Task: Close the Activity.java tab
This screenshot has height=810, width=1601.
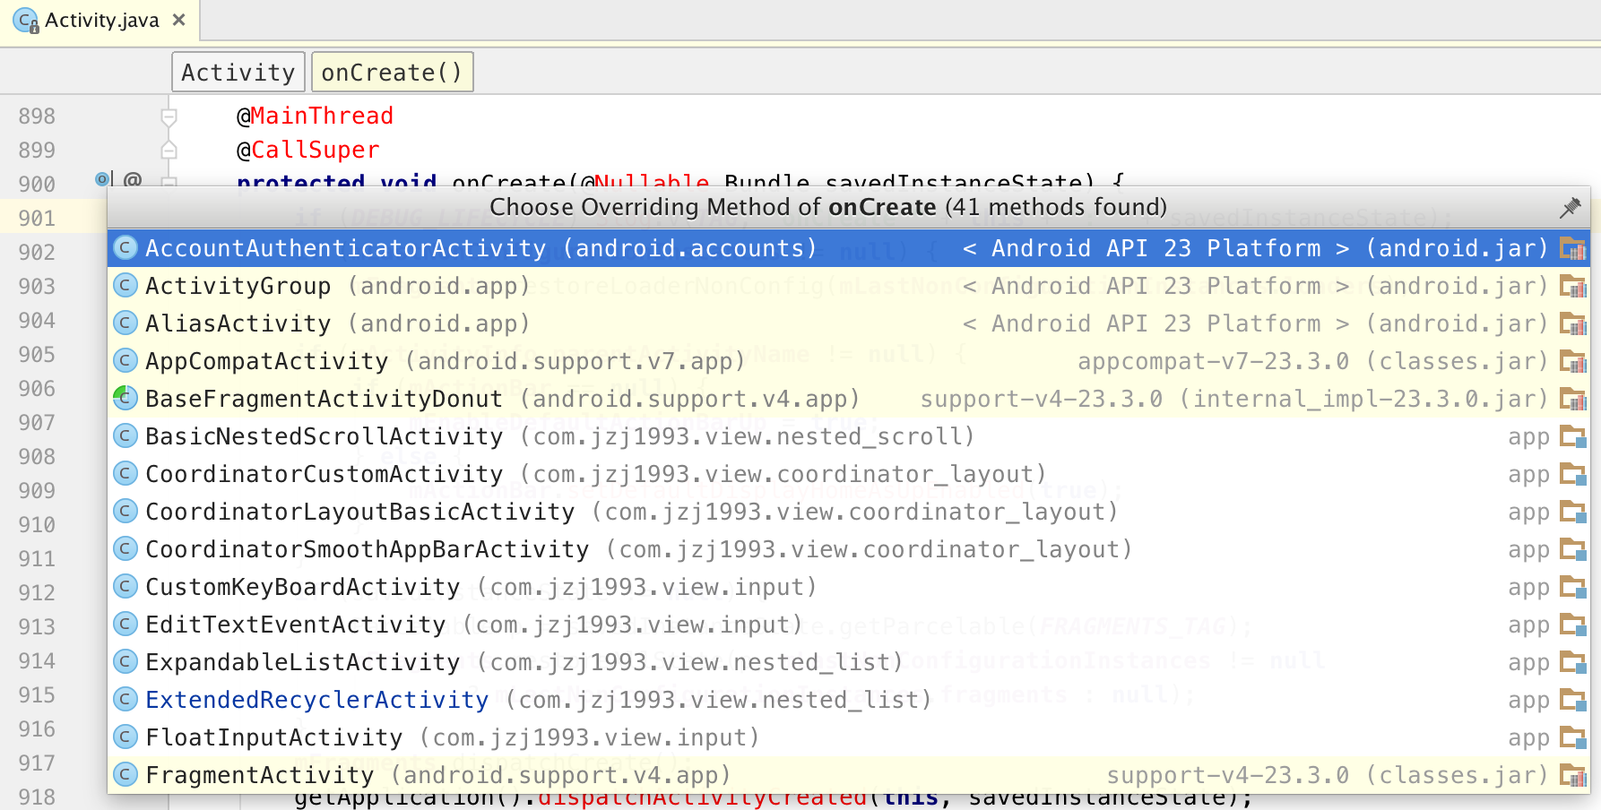Action: tap(179, 20)
